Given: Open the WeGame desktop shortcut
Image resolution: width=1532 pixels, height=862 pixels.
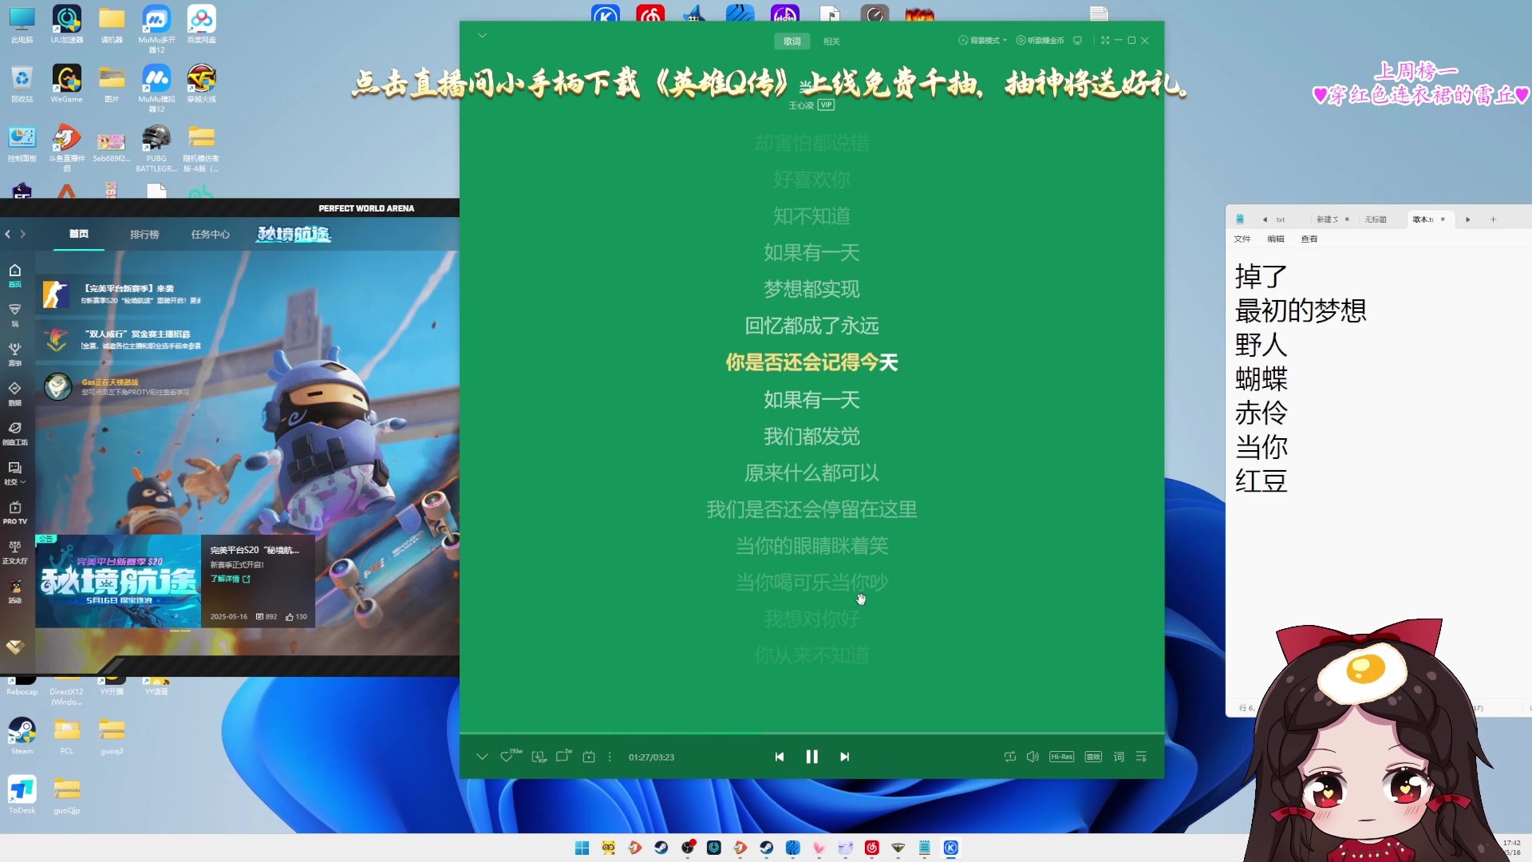Looking at the screenshot, I should point(67,84).
